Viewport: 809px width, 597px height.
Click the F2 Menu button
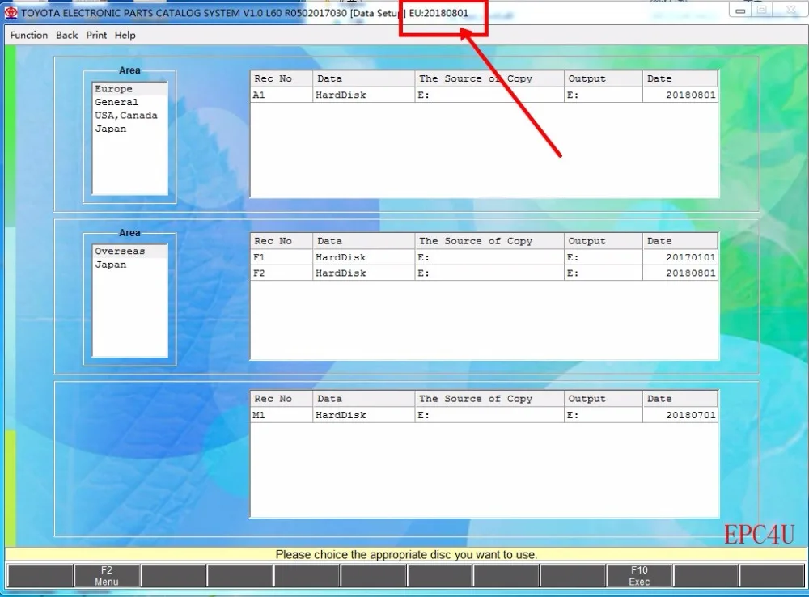coord(107,576)
